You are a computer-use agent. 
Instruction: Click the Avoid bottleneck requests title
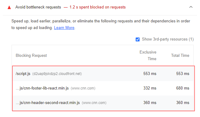(x=38, y=7)
